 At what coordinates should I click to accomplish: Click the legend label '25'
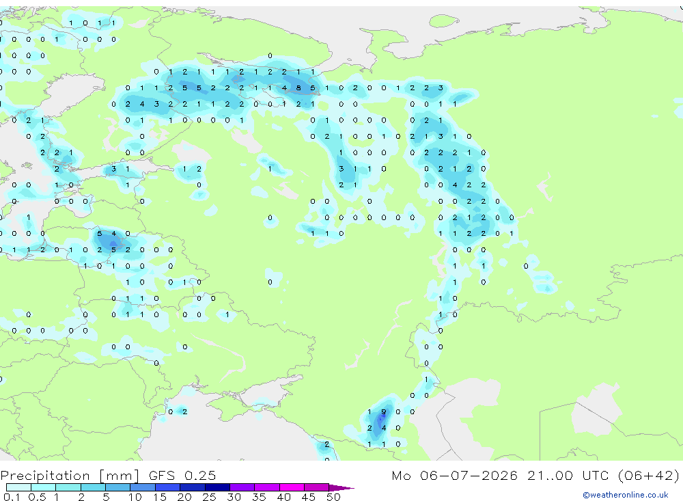pos(209,497)
